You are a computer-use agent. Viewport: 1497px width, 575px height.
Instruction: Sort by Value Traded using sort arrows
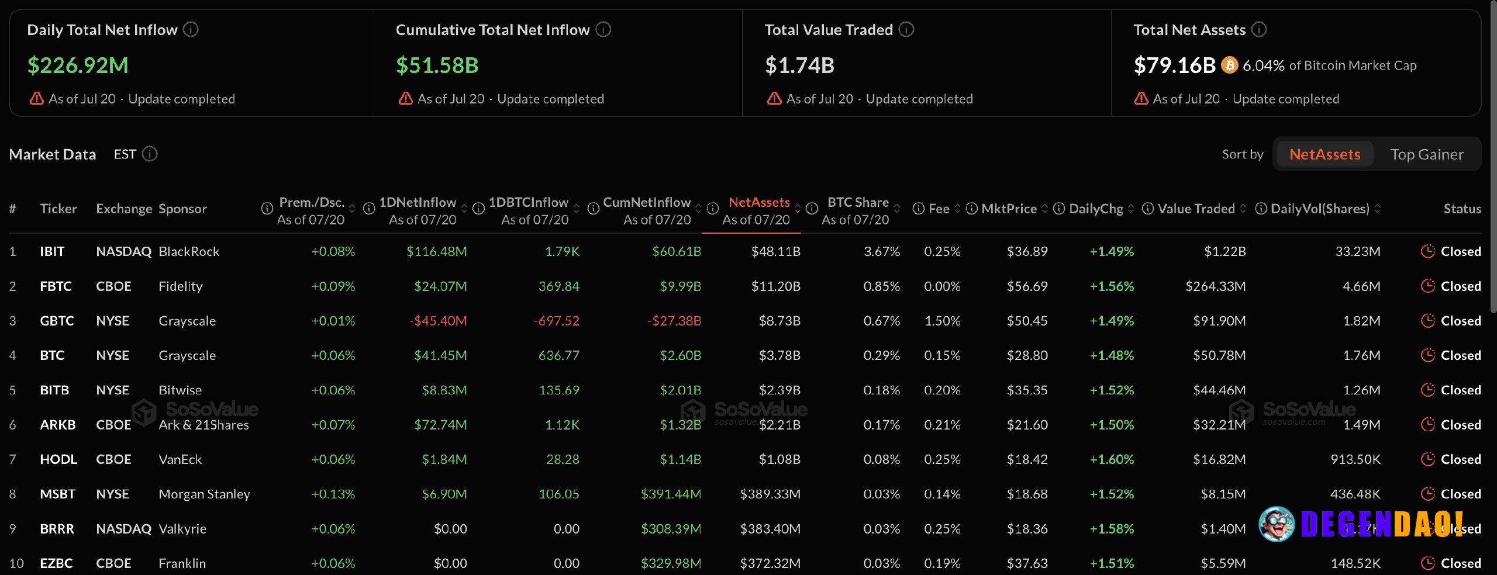pos(1243,209)
